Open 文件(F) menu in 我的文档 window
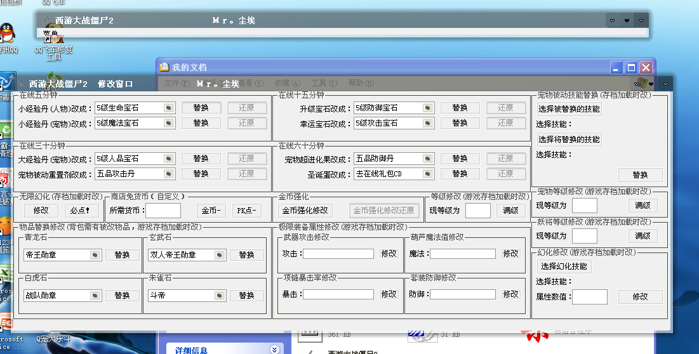Screen dimensions: 699x354 [x=176, y=83]
